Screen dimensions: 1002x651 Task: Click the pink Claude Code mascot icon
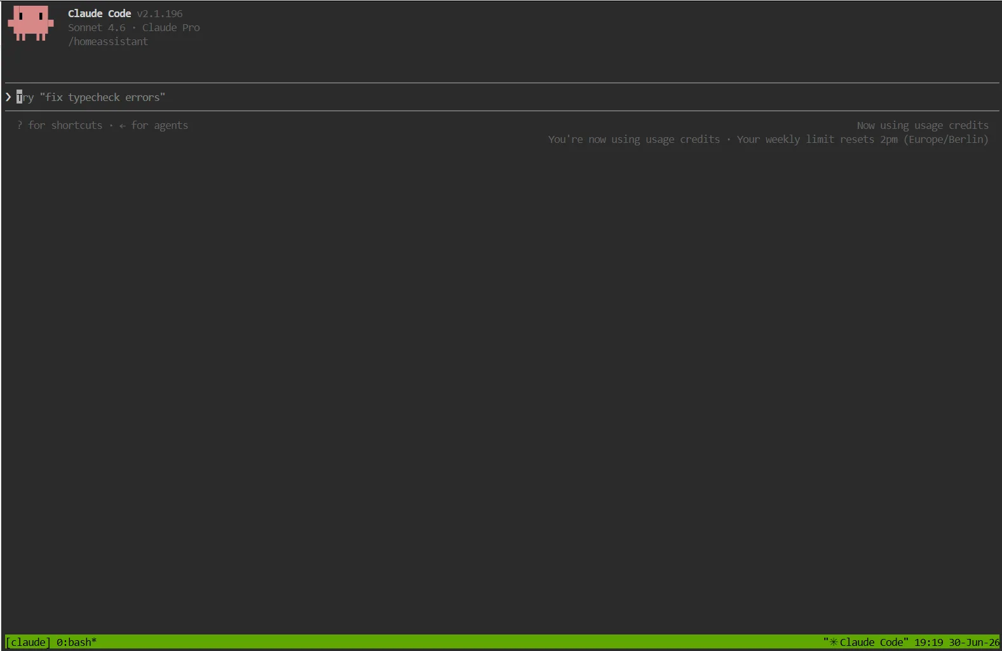pos(30,23)
